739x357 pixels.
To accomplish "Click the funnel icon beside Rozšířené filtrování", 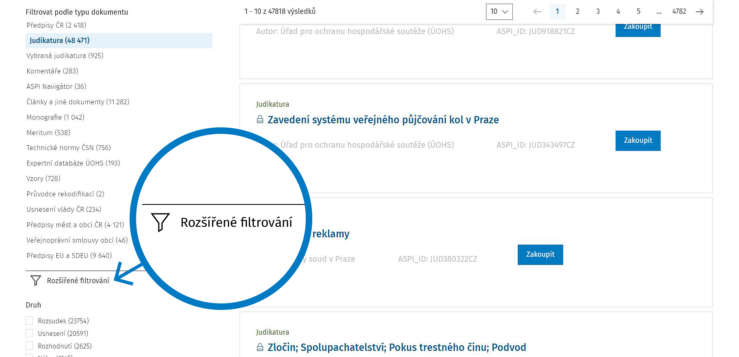I will pos(36,280).
